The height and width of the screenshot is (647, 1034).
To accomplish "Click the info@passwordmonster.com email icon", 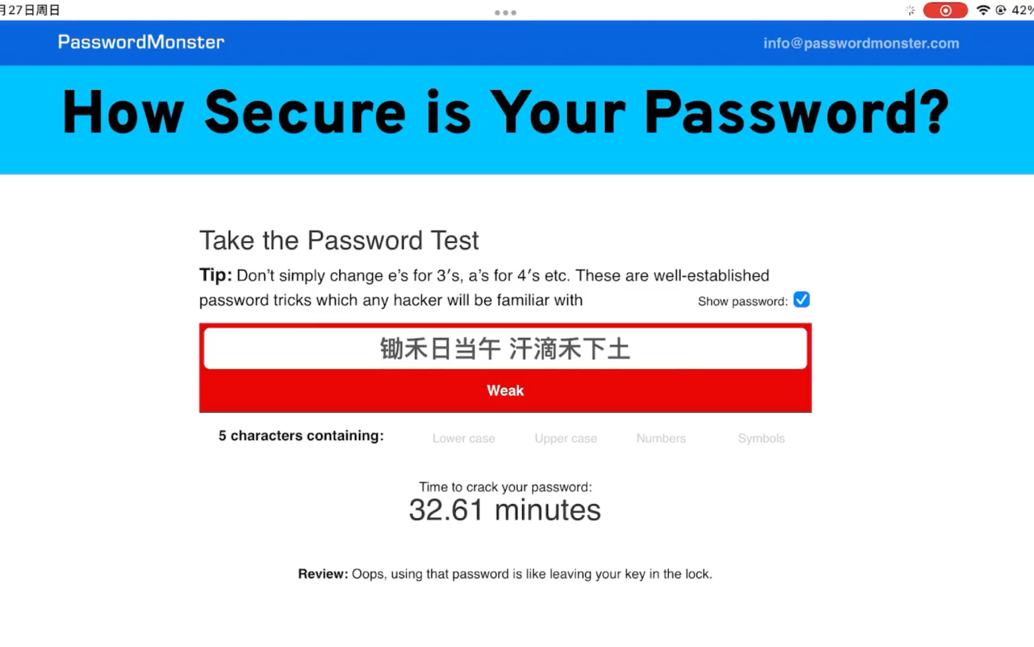I will tap(861, 42).
